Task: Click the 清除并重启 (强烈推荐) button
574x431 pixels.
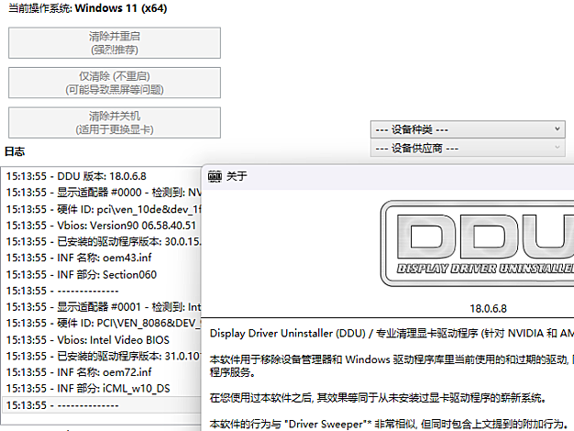Action: pos(115,43)
